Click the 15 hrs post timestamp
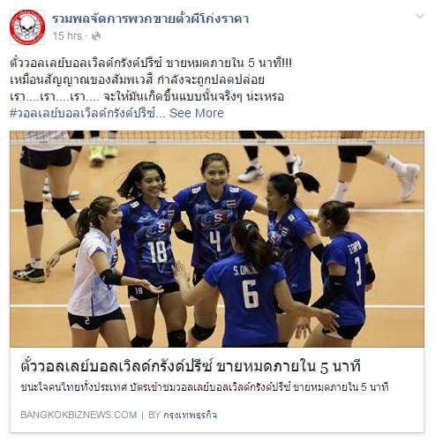 67,36
